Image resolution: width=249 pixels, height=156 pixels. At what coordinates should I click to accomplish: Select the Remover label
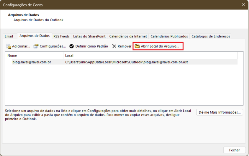coord(124,46)
